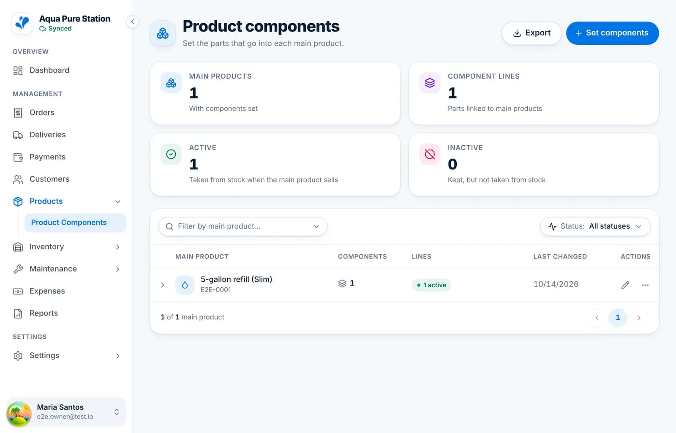Click the 1 active status badge
Image resolution: width=676 pixels, height=433 pixels.
click(x=432, y=285)
